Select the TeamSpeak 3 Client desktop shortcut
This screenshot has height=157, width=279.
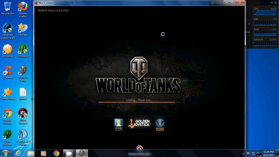point(23,138)
